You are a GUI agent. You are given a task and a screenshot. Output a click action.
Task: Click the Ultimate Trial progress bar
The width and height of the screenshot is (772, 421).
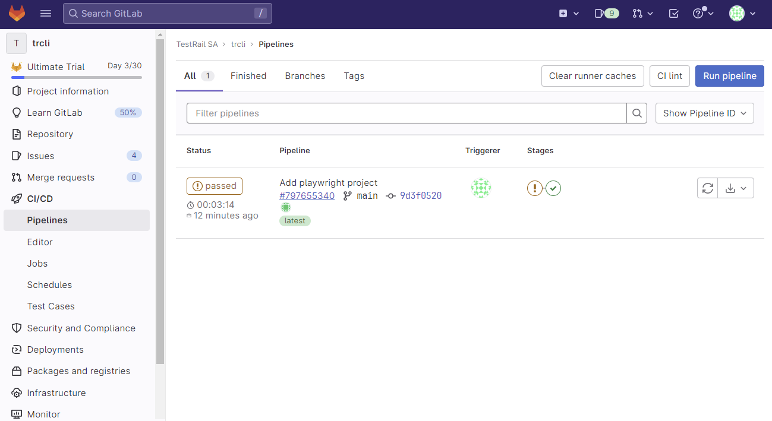coord(76,77)
